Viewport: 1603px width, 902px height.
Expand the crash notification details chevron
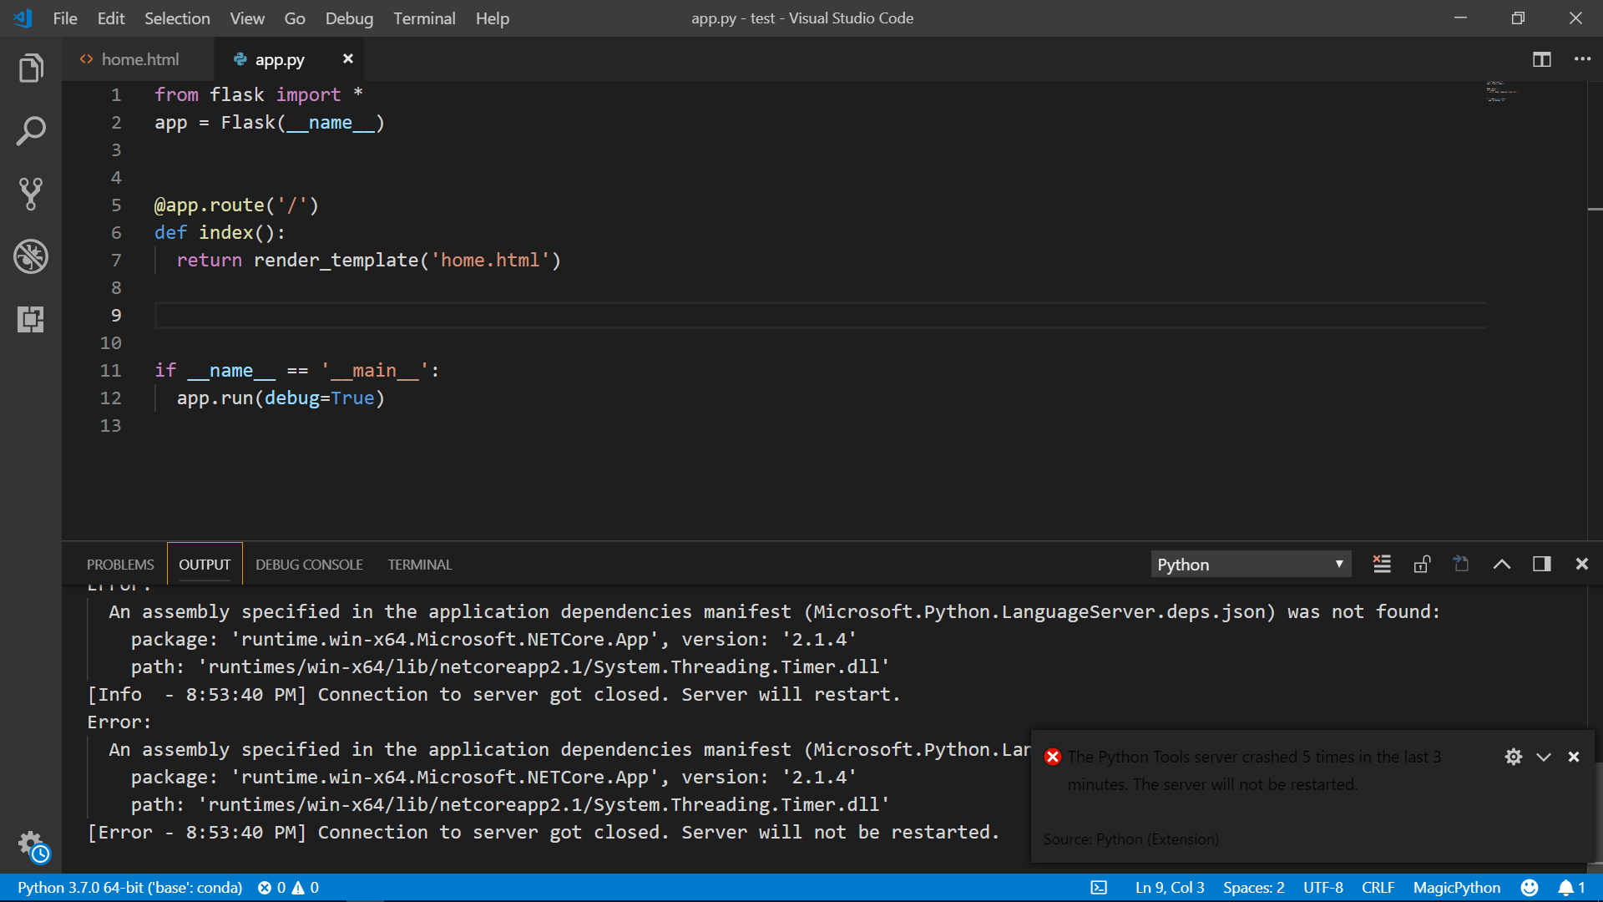tap(1542, 757)
